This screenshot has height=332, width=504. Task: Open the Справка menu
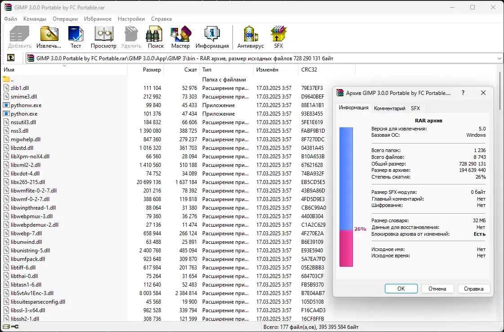tap(161, 18)
